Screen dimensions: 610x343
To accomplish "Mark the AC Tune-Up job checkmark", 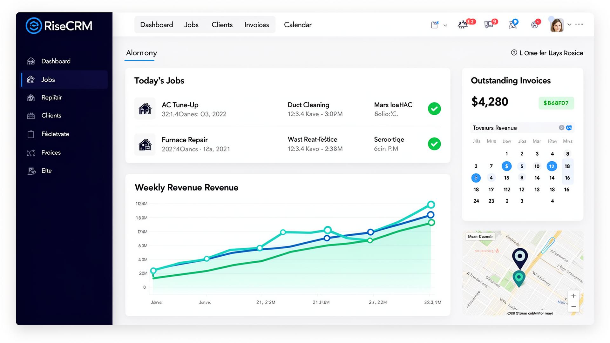I will point(434,109).
